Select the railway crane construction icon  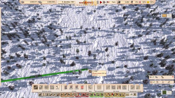(57, 87)
